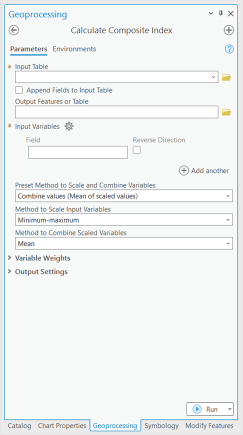Open the Symbology pane tab
Image resolution: width=243 pixels, height=435 pixels.
[161, 425]
